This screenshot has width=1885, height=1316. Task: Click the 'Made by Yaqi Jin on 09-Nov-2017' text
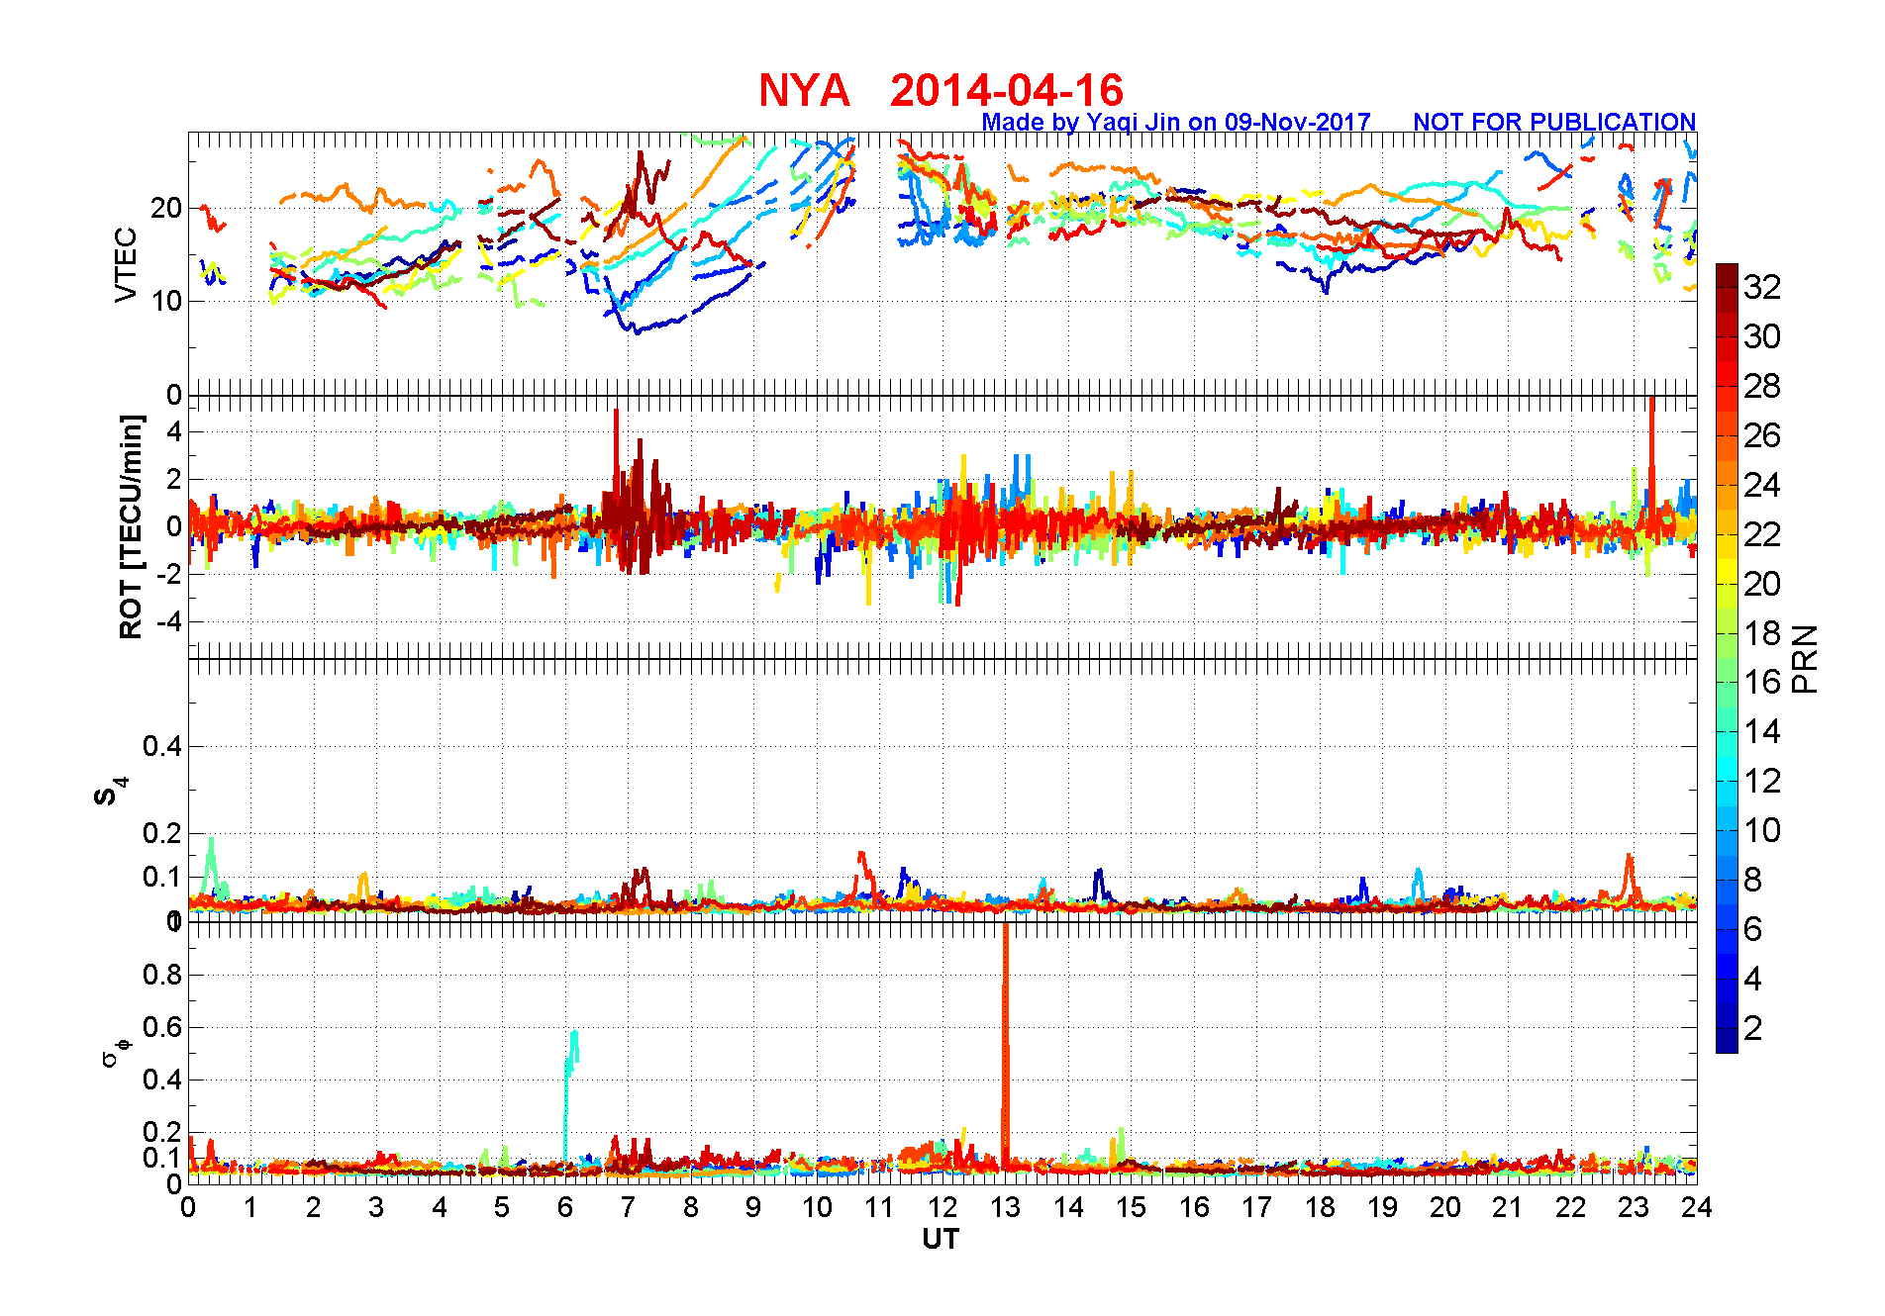coord(1176,122)
